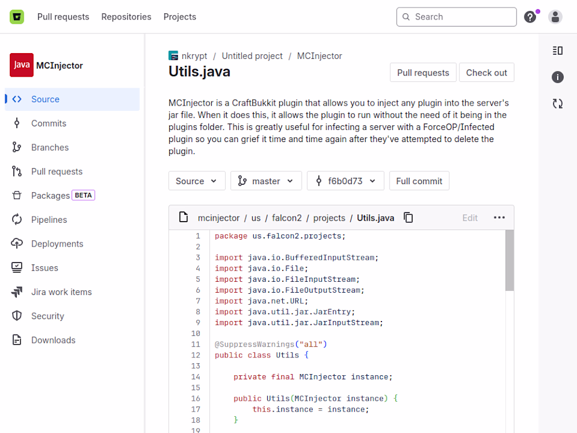Click into the Search field

[462, 17]
